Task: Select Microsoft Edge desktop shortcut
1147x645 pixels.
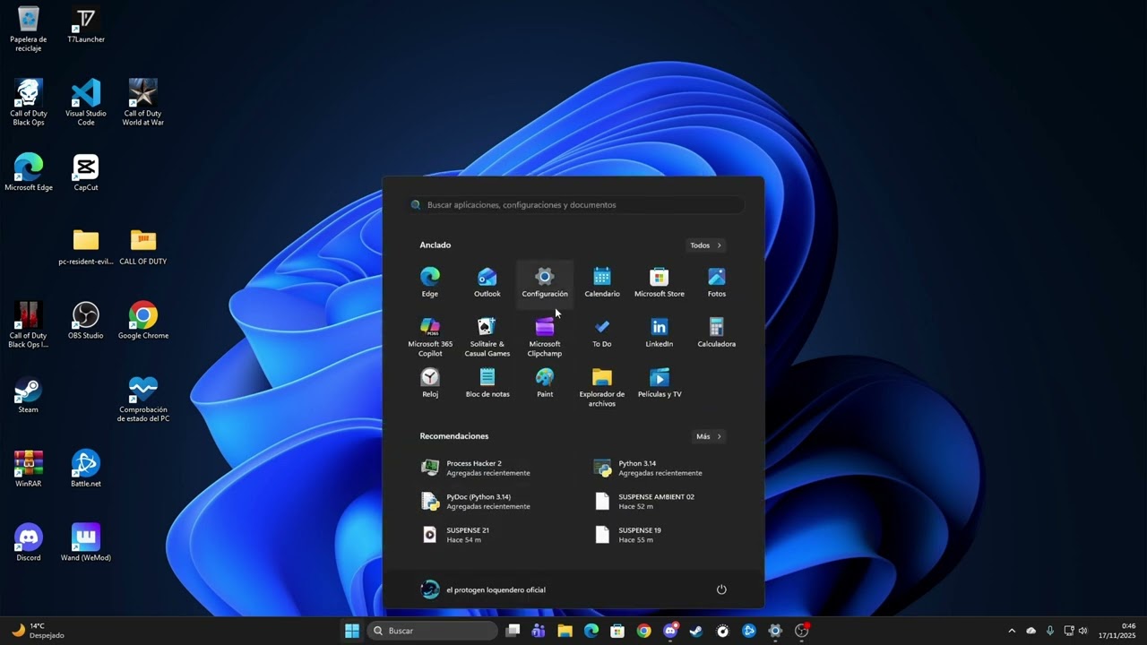Action: [29, 172]
